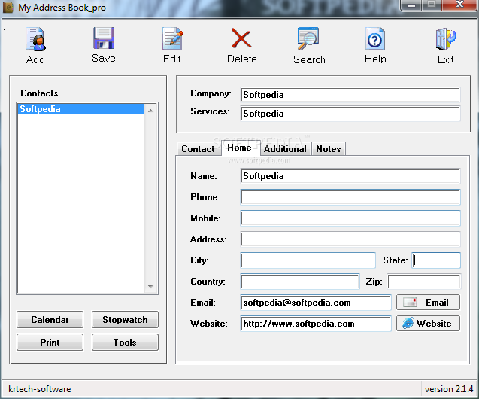Open the Additional tab
Viewport: 479px width, 399px height.
tap(285, 149)
